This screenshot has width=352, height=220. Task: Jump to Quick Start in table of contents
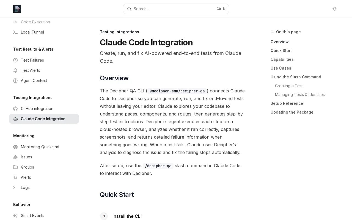click(x=281, y=51)
